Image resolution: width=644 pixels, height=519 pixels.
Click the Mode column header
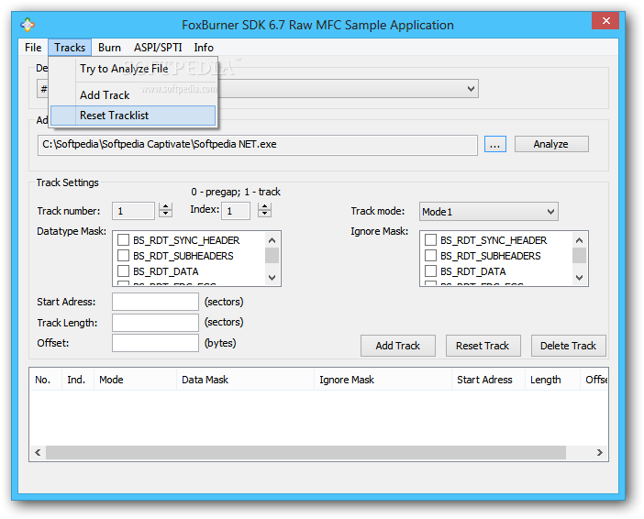click(x=135, y=380)
